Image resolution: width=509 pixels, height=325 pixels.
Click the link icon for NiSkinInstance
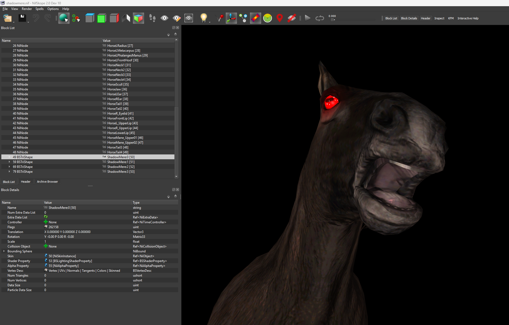46,256
